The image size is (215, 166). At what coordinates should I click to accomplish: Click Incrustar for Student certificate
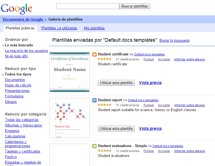(164, 59)
